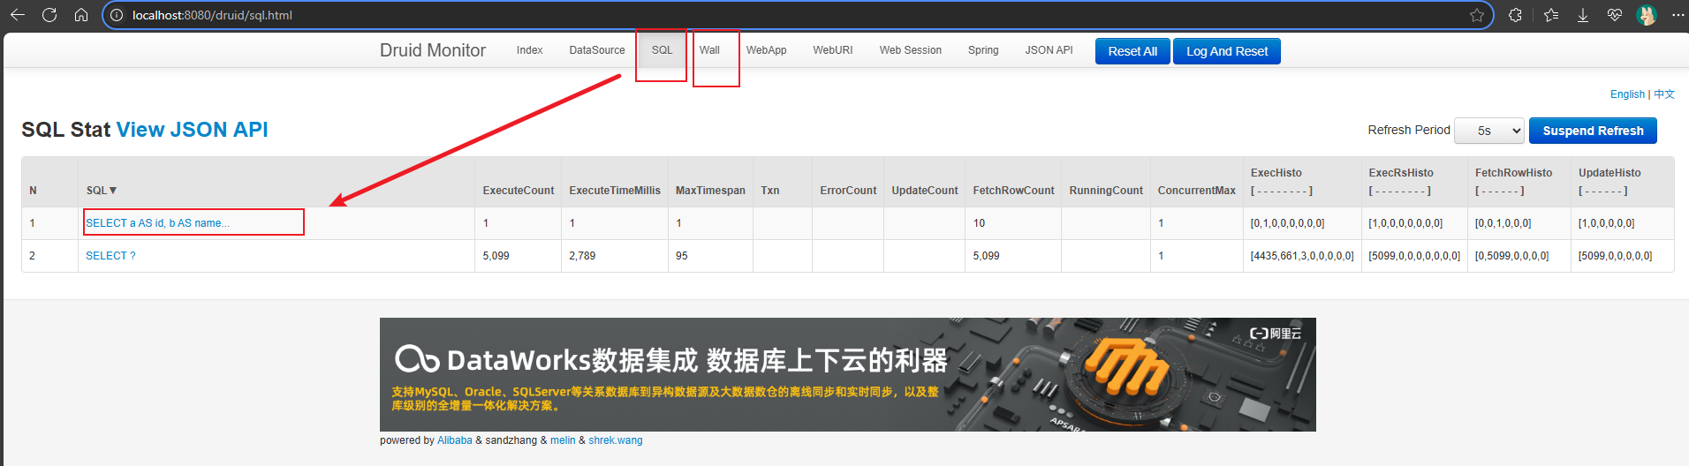Add page to favorites with star icon
The width and height of the screenshot is (1689, 466).
pos(1477,15)
